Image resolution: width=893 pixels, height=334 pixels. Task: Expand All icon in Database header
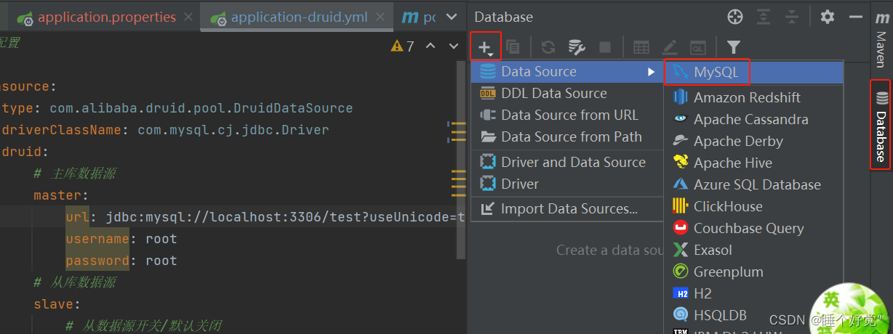tap(764, 17)
